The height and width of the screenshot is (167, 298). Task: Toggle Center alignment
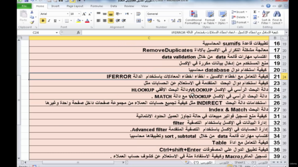click(105, 20)
